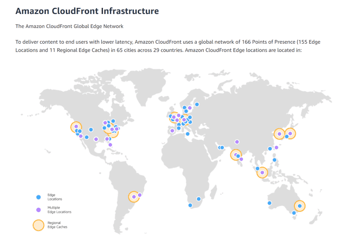Screen dimensions: 349x237
Task: Click the blue dot in central-western United States
Action: (91, 130)
